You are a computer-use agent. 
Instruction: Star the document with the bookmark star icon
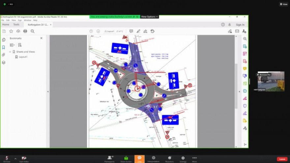coord(11,31)
